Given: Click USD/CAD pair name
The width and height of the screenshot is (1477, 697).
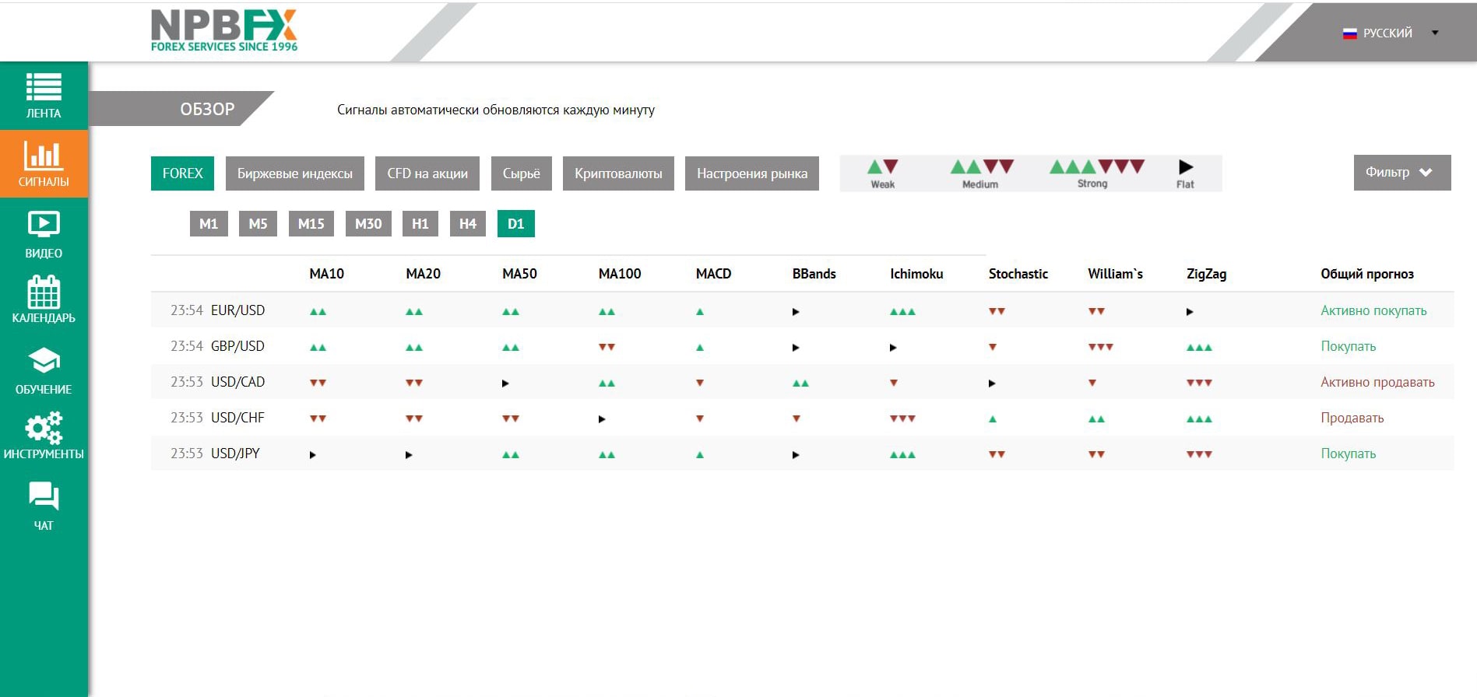Looking at the screenshot, I should click(237, 382).
